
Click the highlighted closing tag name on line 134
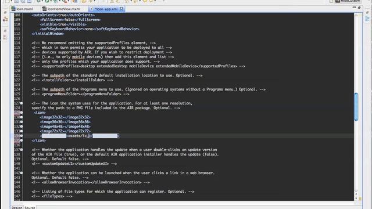[x=105, y=136]
